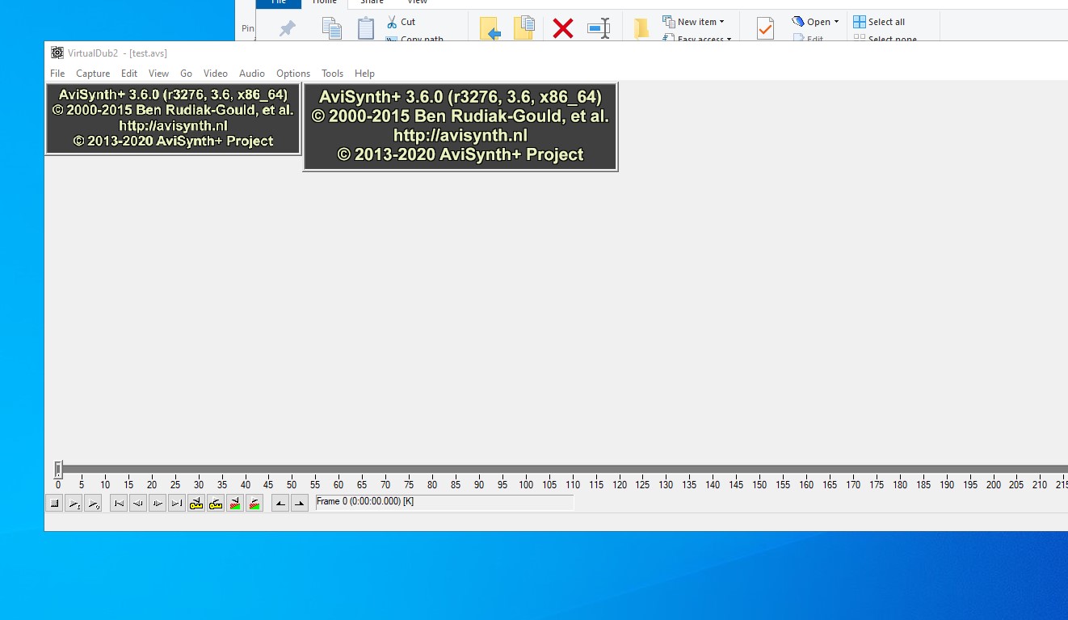This screenshot has height=620, width=1068.
Task: Open the Go menu
Action: click(187, 74)
